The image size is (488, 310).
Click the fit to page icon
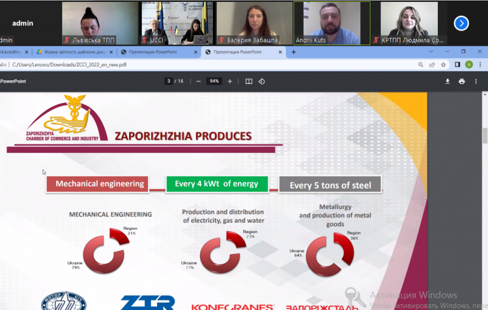[249, 81]
